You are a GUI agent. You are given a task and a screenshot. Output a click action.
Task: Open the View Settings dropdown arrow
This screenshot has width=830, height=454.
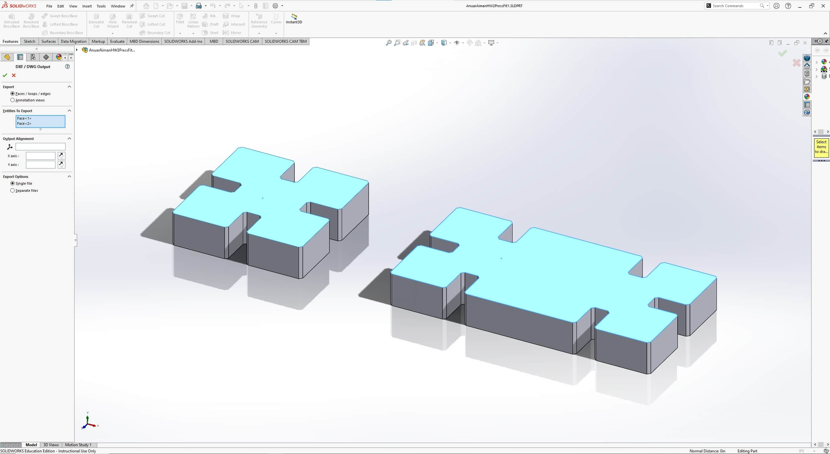497,43
